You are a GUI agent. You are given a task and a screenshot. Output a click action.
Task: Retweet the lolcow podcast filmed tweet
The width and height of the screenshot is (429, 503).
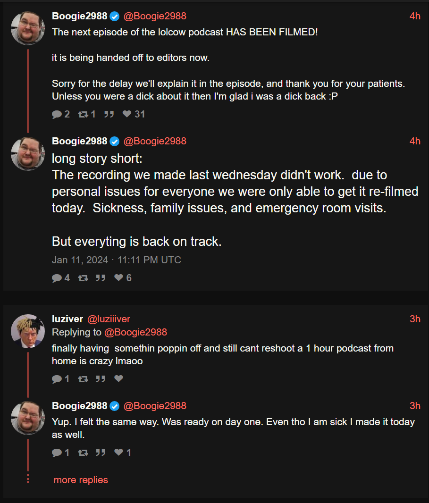83,114
